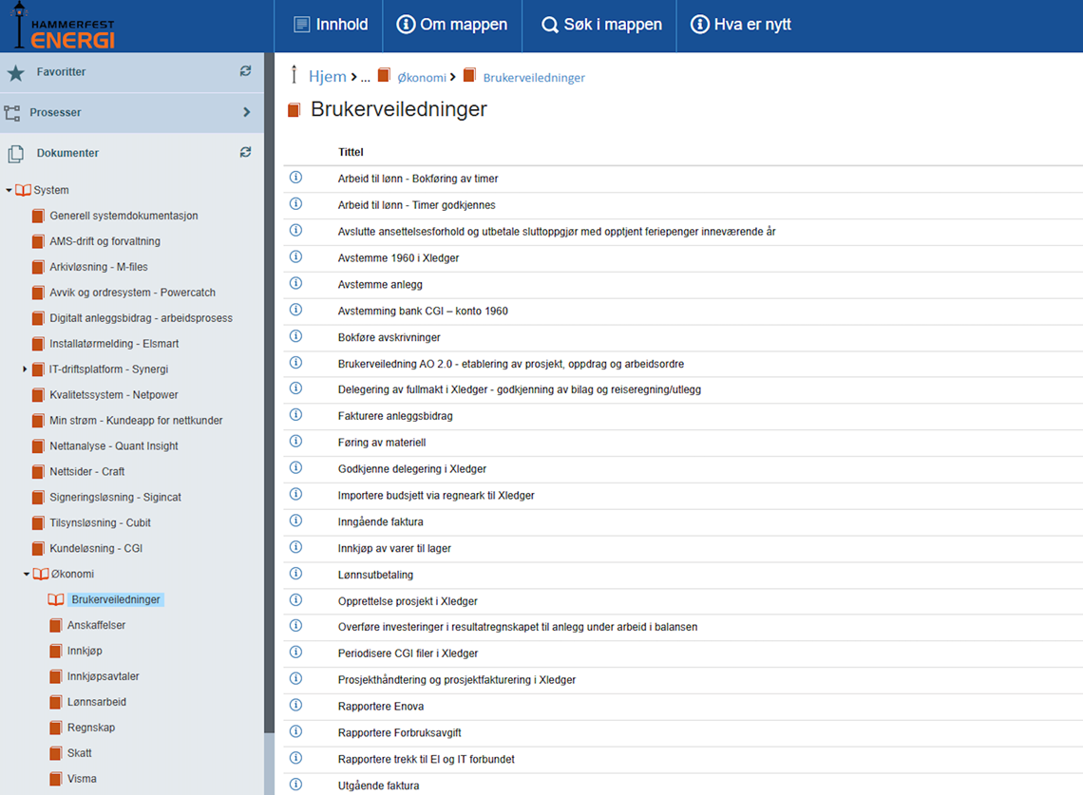This screenshot has width=1083, height=795.
Task: Open Avstemming bank CGI – konto 1960
Action: pos(423,311)
